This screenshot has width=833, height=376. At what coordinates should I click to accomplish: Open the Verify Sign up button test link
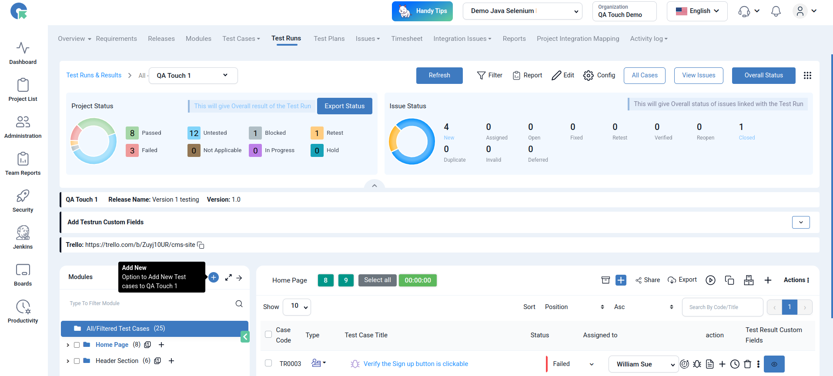415,364
